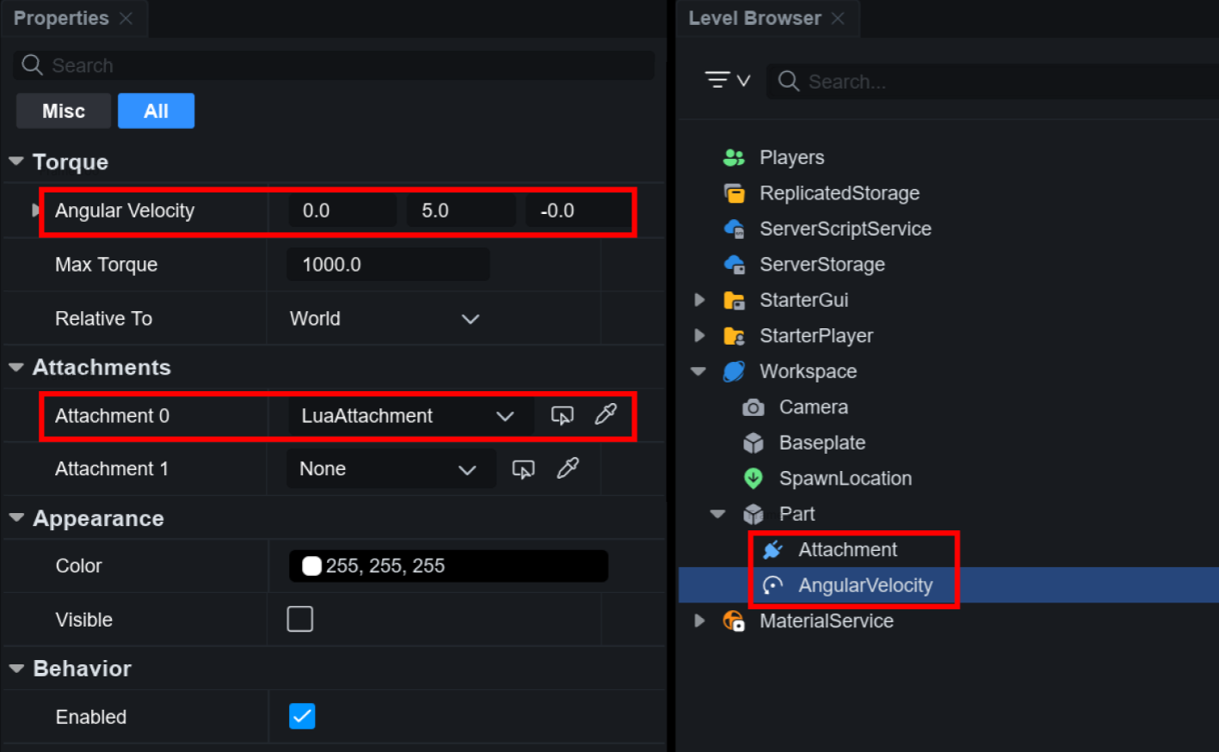Expand the StarterGui tree node
Screen dimensions: 1219x752
pos(699,300)
